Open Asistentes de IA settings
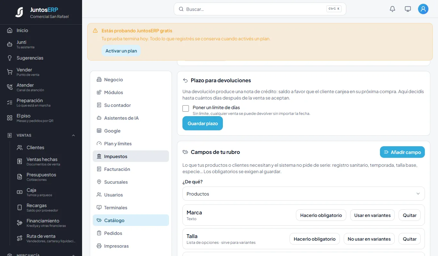This screenshot has height=256, width=438. click(x=131, y=118)
